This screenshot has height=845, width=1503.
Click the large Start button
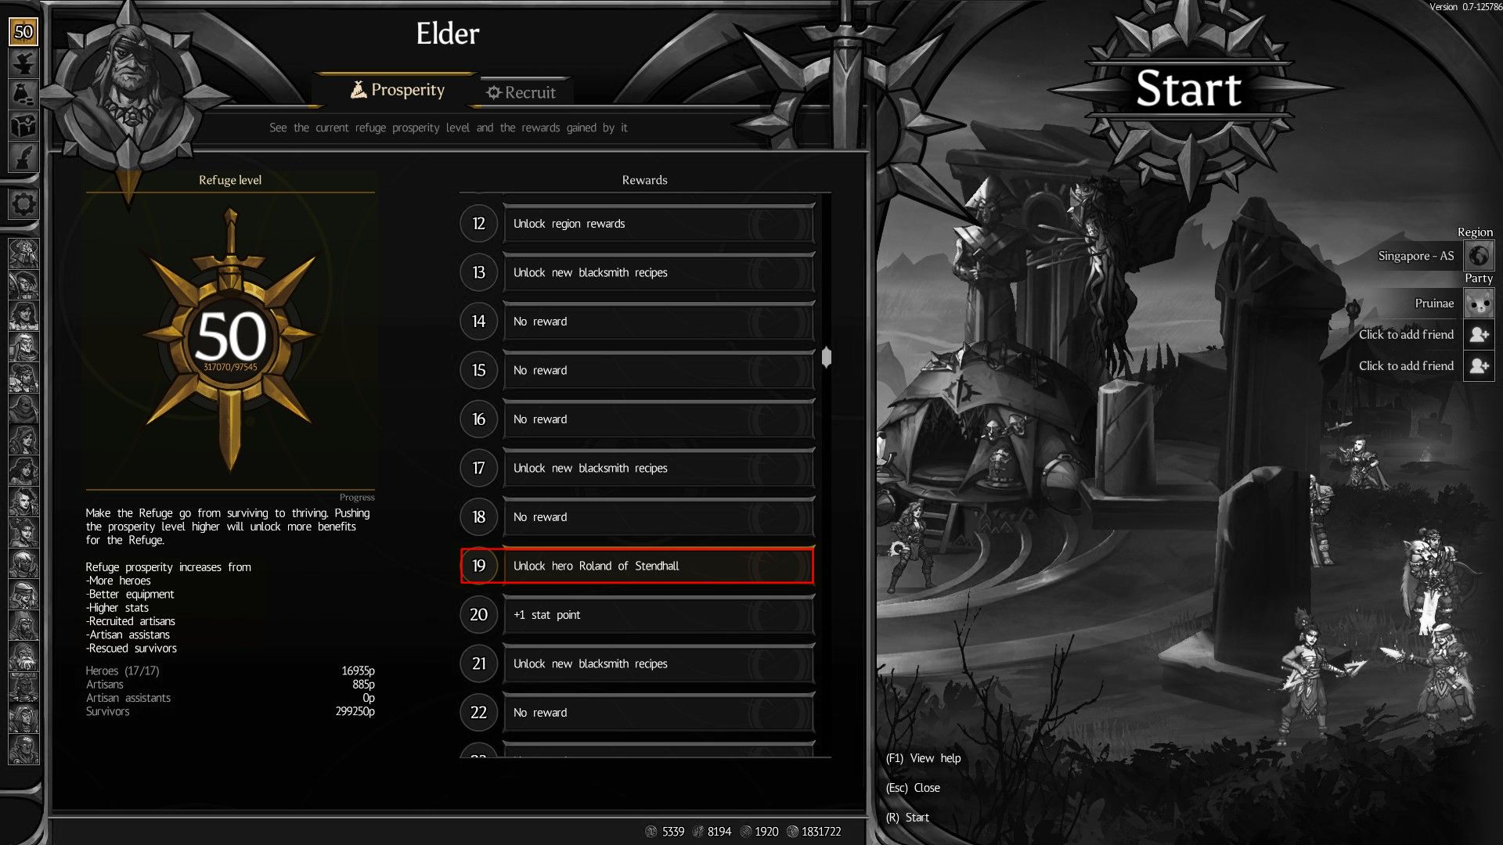click(1188, 88)
